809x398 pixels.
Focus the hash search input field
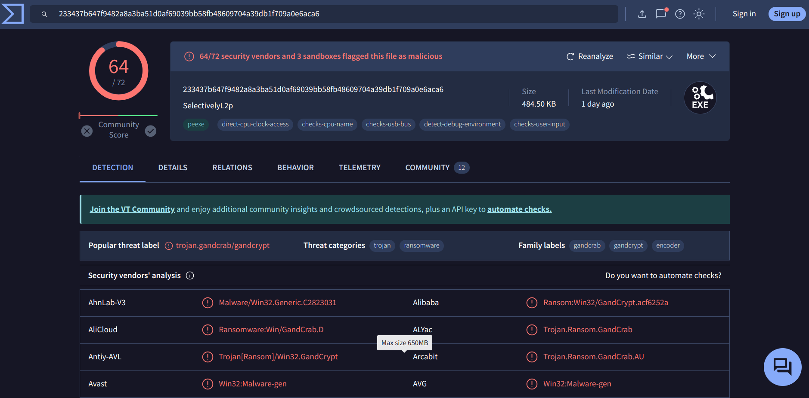(324, 14)
